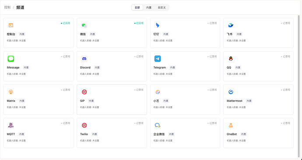Click 内置 tag on OneBot card
302x160 pixels.
point(243,134)
